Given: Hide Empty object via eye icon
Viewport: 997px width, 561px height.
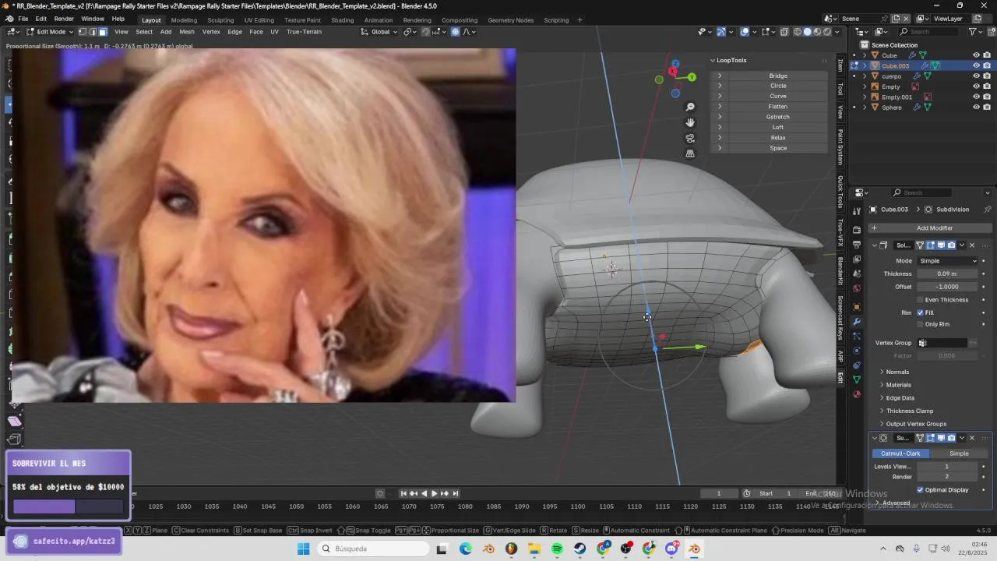Looking at the screenshot, I should [x=976, y=86].
